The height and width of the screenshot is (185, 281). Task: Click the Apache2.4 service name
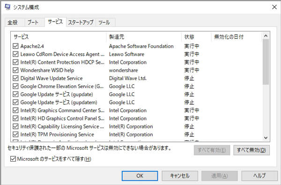32,46
